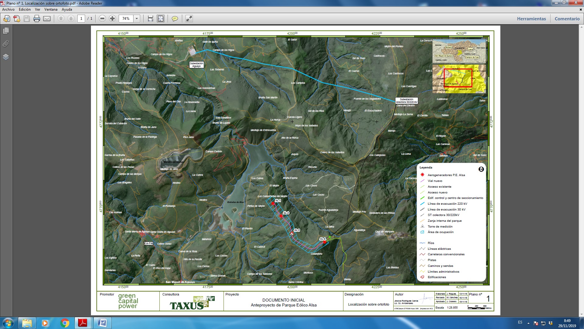Open the zoom percentage dropdown arrow
584x329 pixels.
[x=137, y=19]
